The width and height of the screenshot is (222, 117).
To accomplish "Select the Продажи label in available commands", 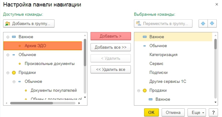I will (x=27, y=73).
